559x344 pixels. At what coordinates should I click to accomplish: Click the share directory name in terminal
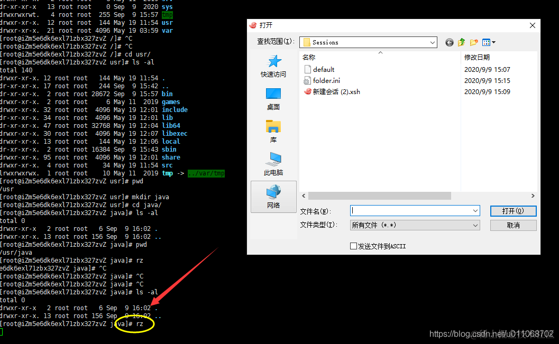tap(171, 157)
